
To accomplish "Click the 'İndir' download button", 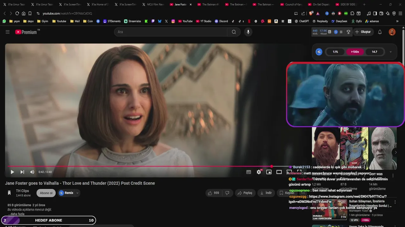I will 266,193.
